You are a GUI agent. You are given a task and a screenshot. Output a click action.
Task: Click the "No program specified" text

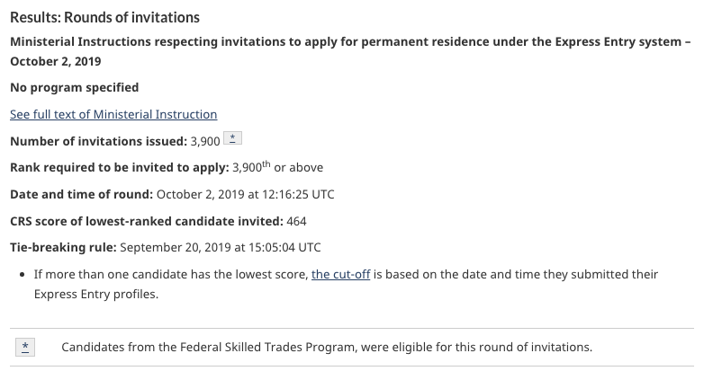tap(74, 87)
